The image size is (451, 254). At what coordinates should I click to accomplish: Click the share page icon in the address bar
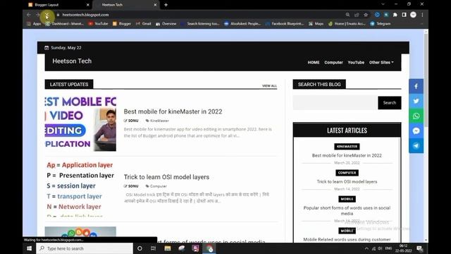pyautogui.click(x=357, y=15)
